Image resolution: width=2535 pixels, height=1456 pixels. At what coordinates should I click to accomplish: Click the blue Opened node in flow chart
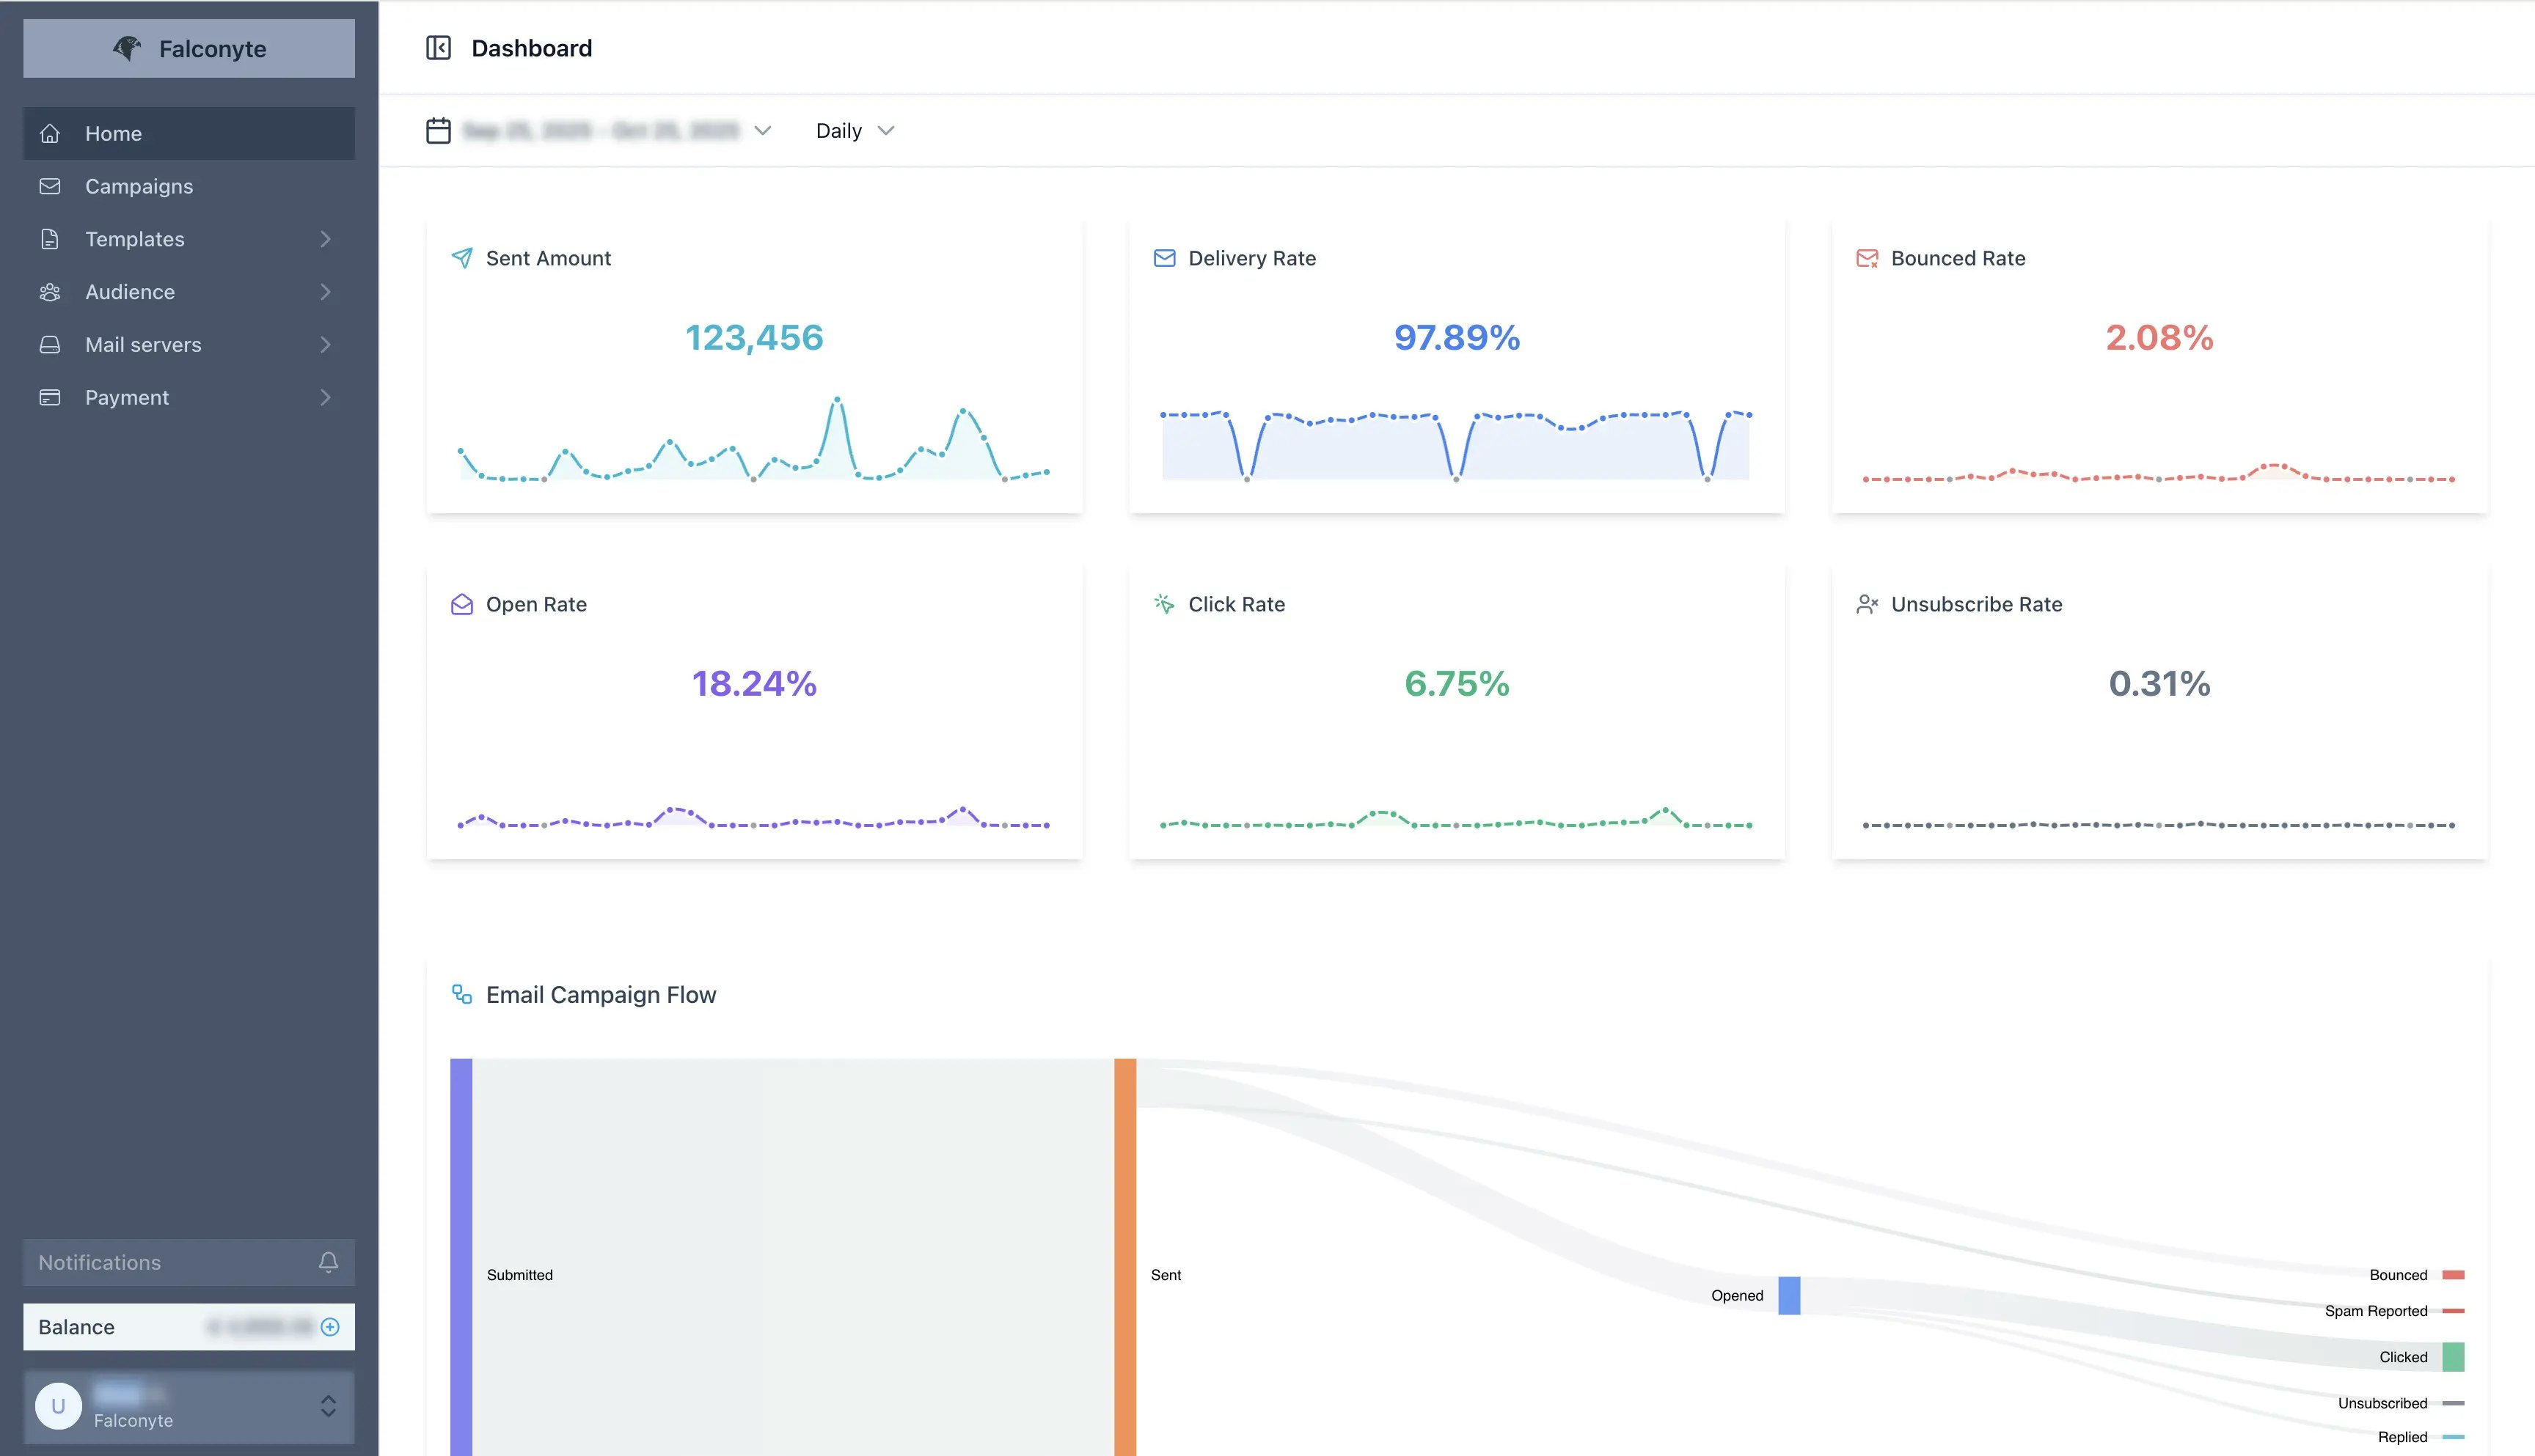point(1789,1296)
